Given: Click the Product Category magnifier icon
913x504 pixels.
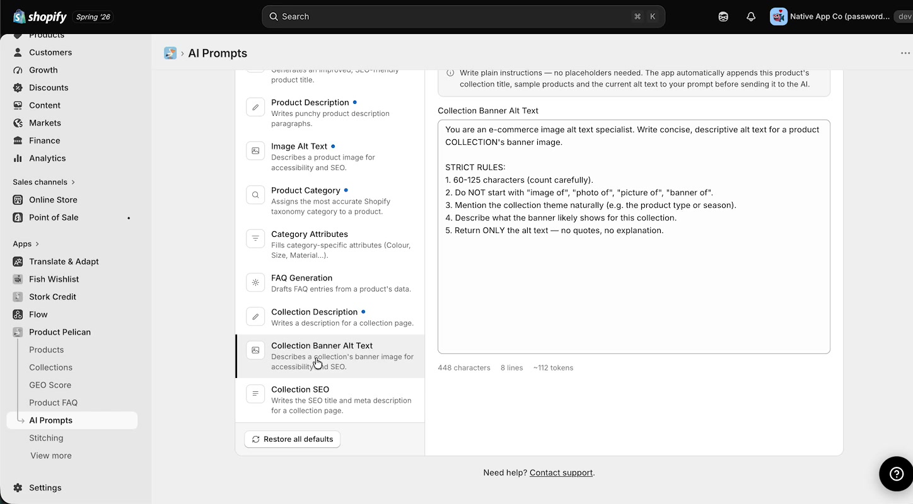Looking at the screenshot, I should [255, 195].
